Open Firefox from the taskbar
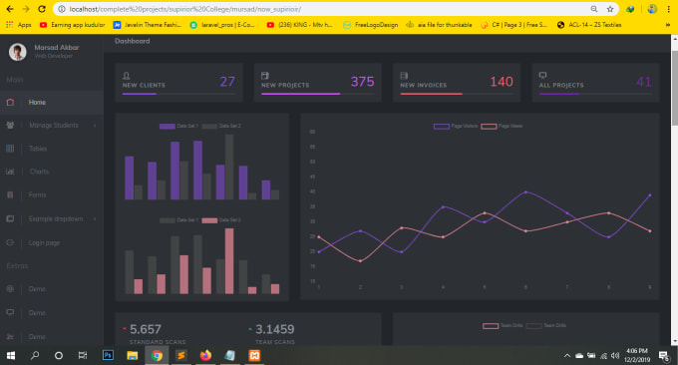The width and height of the screenshot is (678, 365). [x=205, y=355]
